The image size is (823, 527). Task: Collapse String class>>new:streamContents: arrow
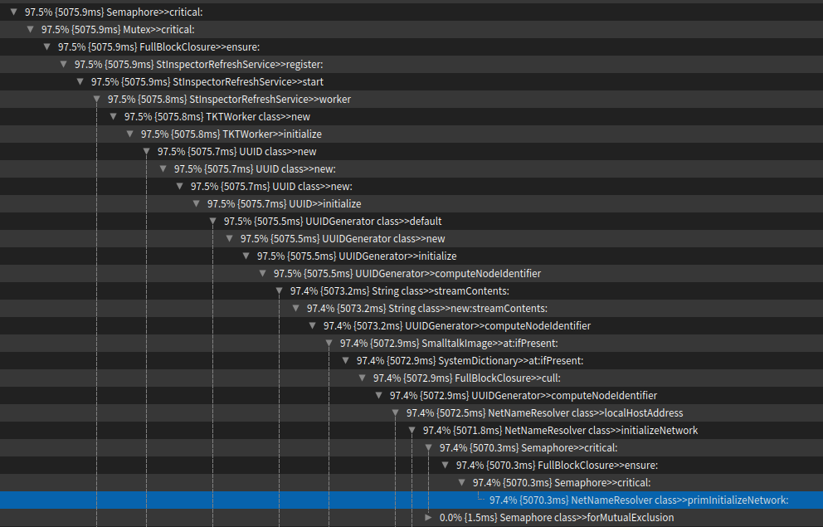(295, 308)
